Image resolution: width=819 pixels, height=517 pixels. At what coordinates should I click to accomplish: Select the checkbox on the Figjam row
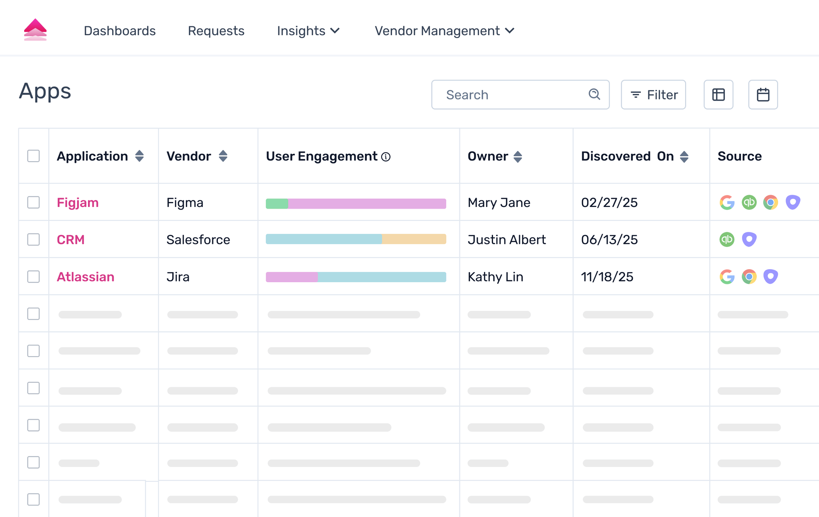pyautogui.click(x=33, y=202)
